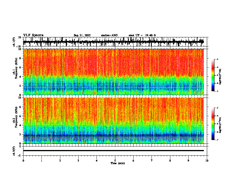Click the ch.1 PSD color bar
The width and height of the screenshot is (233, 180).
[213, 75]
